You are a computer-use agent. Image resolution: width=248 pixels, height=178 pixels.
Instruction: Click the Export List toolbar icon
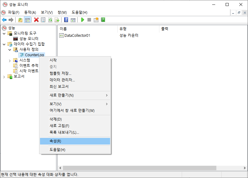(x=57, y=20)
